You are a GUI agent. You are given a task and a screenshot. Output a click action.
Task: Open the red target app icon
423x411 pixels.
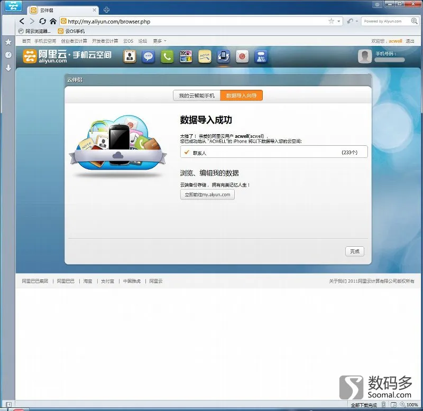click(x=242, y=57)
